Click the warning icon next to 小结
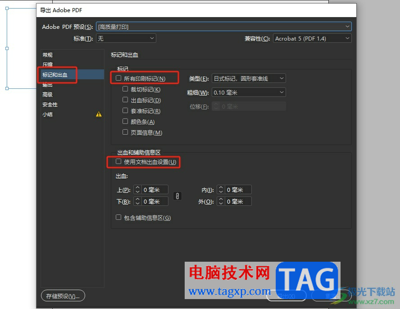 [99, 114]
